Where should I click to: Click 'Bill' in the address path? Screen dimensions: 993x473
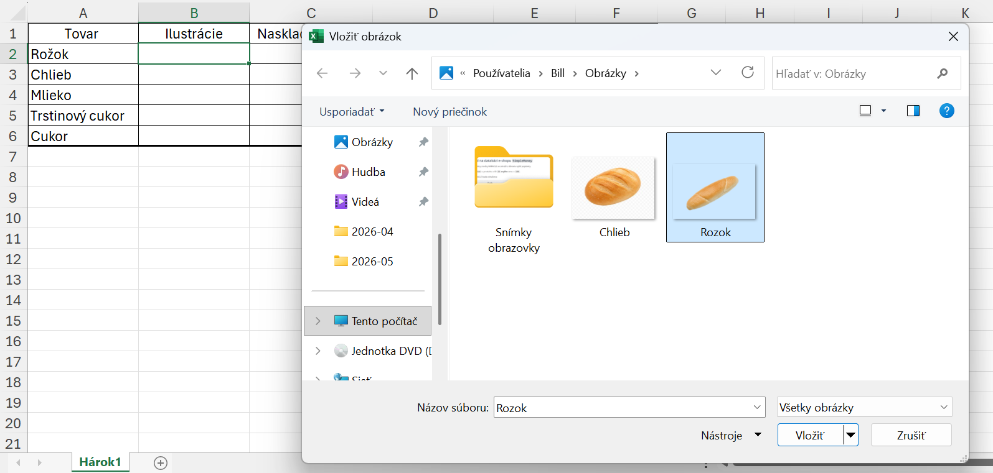pyautogui.click(x=558, y=73)
